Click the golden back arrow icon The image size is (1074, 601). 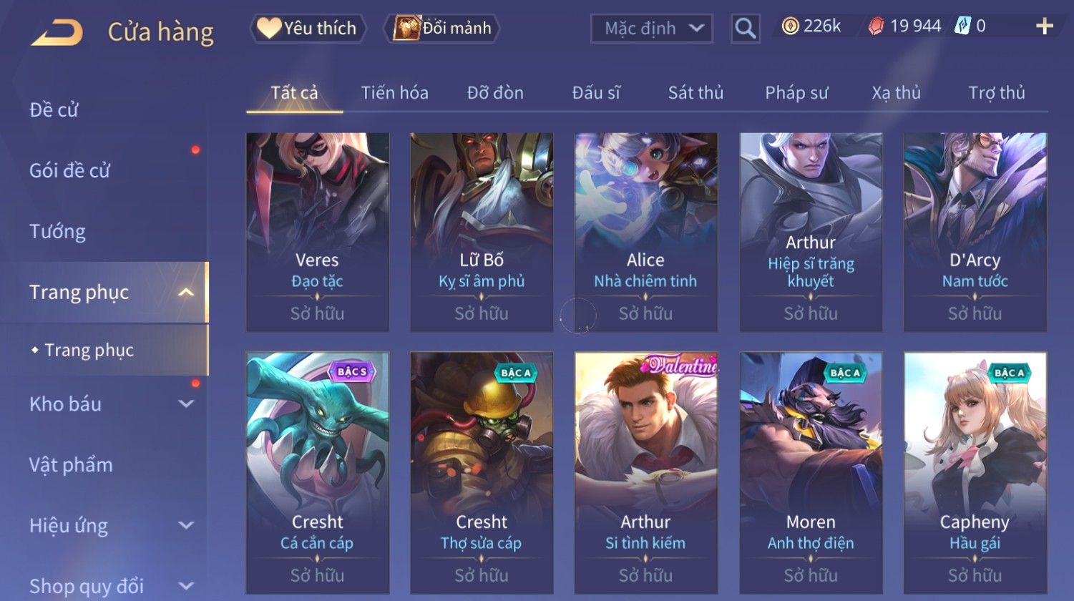click(x=57, y=32)
